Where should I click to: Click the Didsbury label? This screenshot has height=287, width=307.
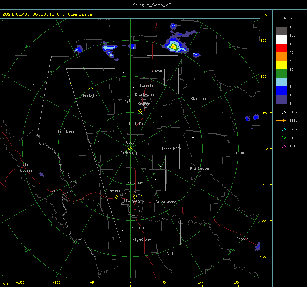pyautogui.click(x=129, y=153)
